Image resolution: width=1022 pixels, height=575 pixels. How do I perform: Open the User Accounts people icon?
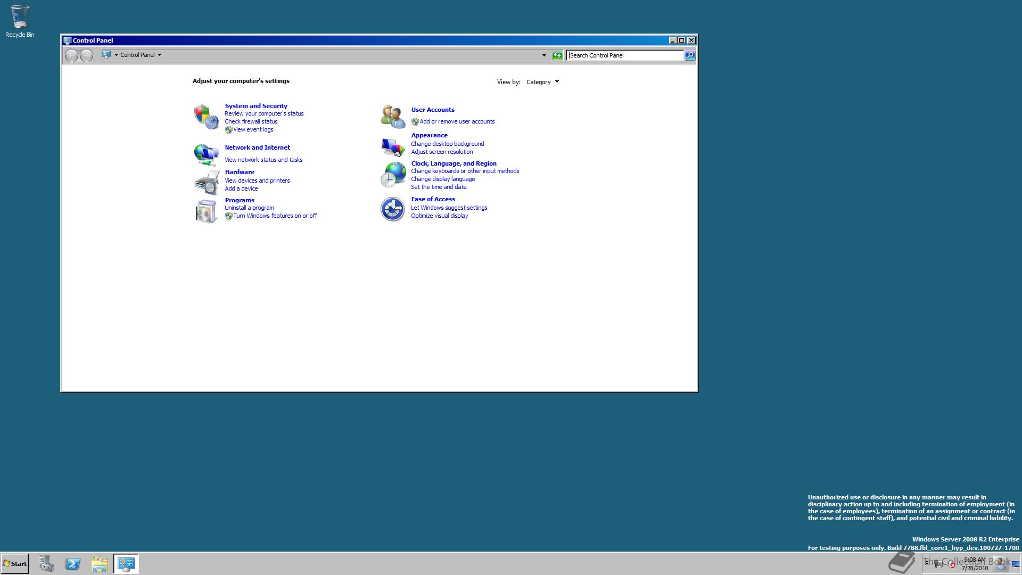[393, 117]
